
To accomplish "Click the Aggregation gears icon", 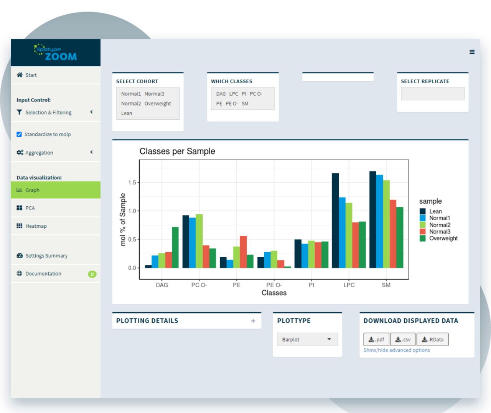I will point(20,153).
